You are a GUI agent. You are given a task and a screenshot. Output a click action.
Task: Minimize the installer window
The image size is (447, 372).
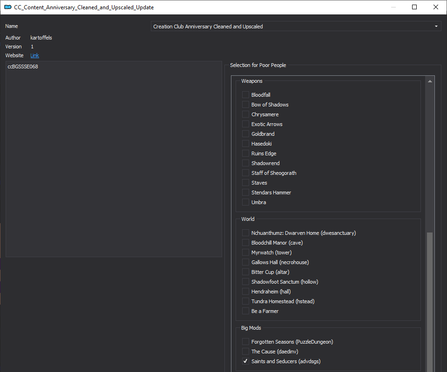point(393,7)
